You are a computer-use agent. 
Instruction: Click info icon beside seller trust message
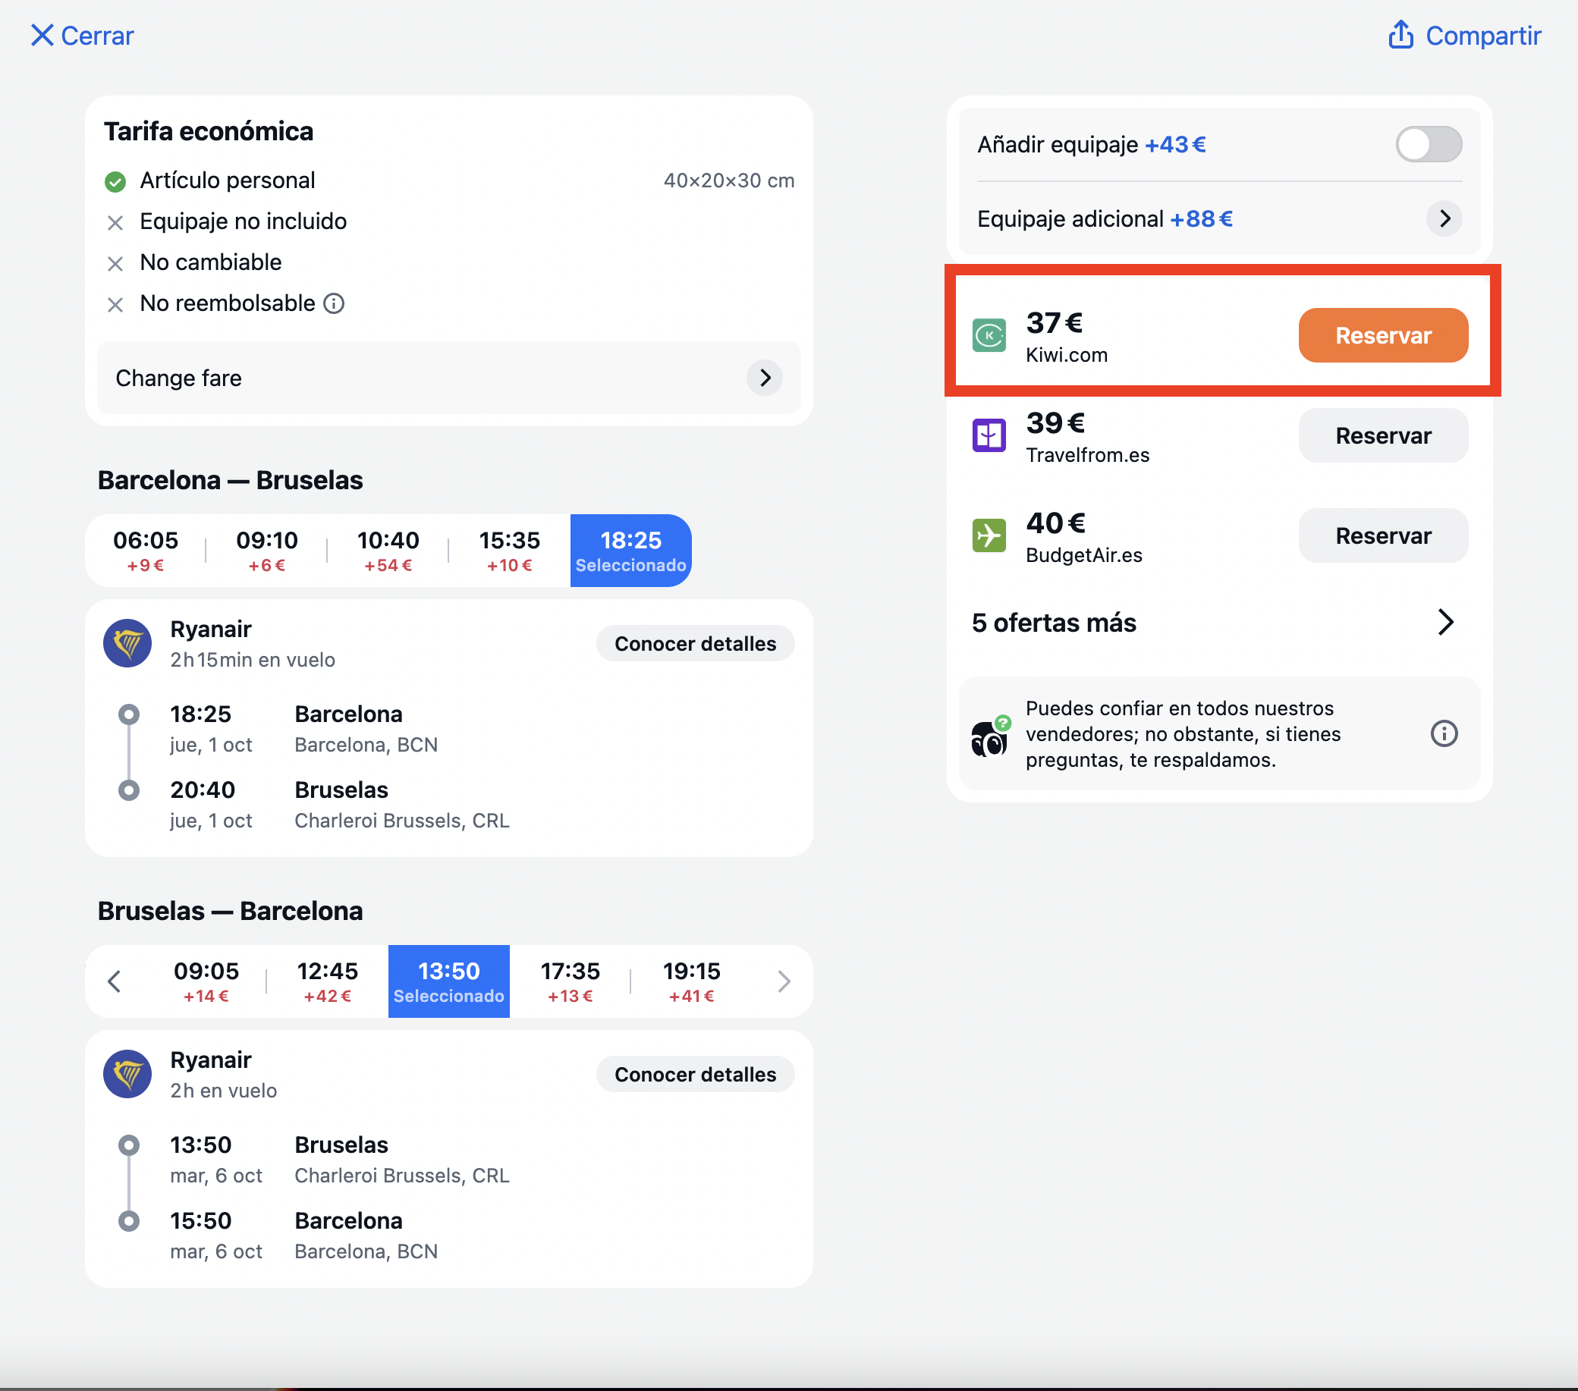point(1444,733)
